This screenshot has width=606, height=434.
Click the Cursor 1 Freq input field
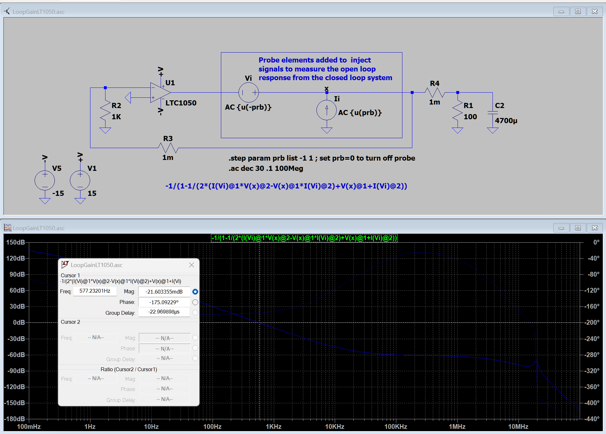pos(95,291)
